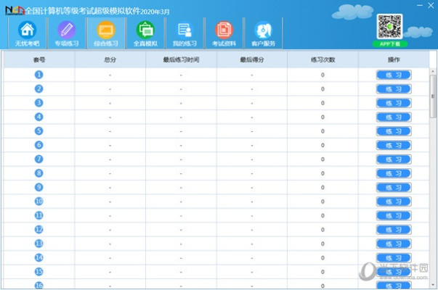Select set number 3 circle icon
Image resolution: width=438 pixels, height=290 pixels.
click(38, 103)
